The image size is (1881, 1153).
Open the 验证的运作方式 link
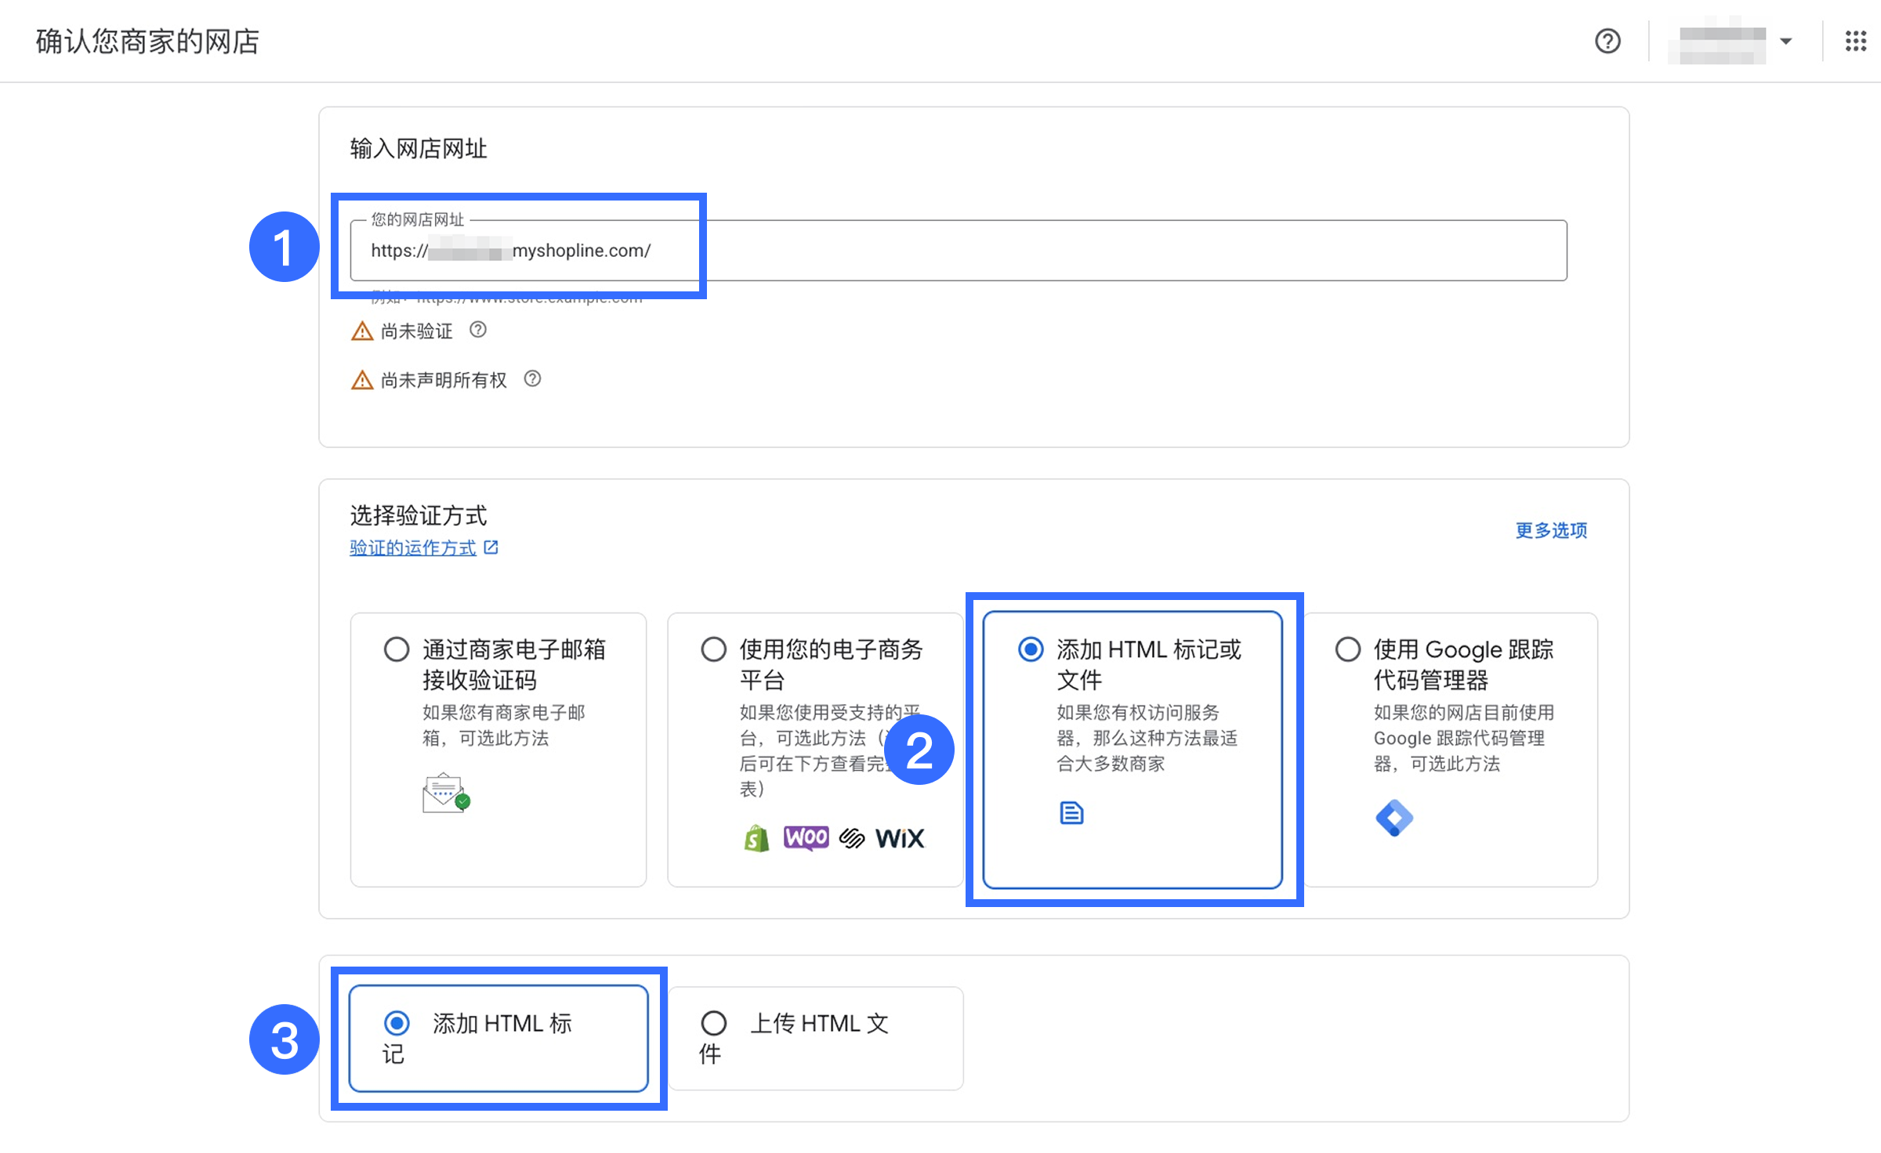click(x=413, y=548)
